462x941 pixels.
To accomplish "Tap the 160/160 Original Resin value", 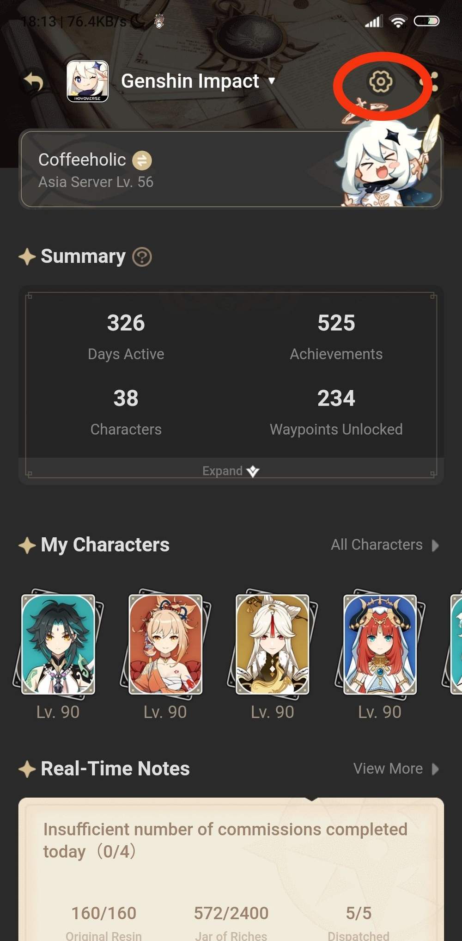I will 104,913.
